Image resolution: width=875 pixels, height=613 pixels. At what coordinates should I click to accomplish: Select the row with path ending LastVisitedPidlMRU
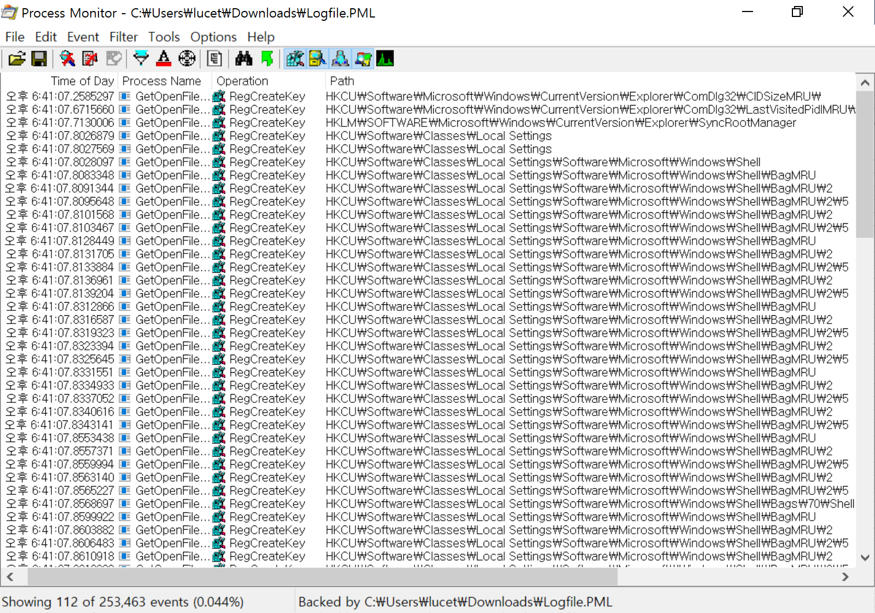tap(428, 109)
